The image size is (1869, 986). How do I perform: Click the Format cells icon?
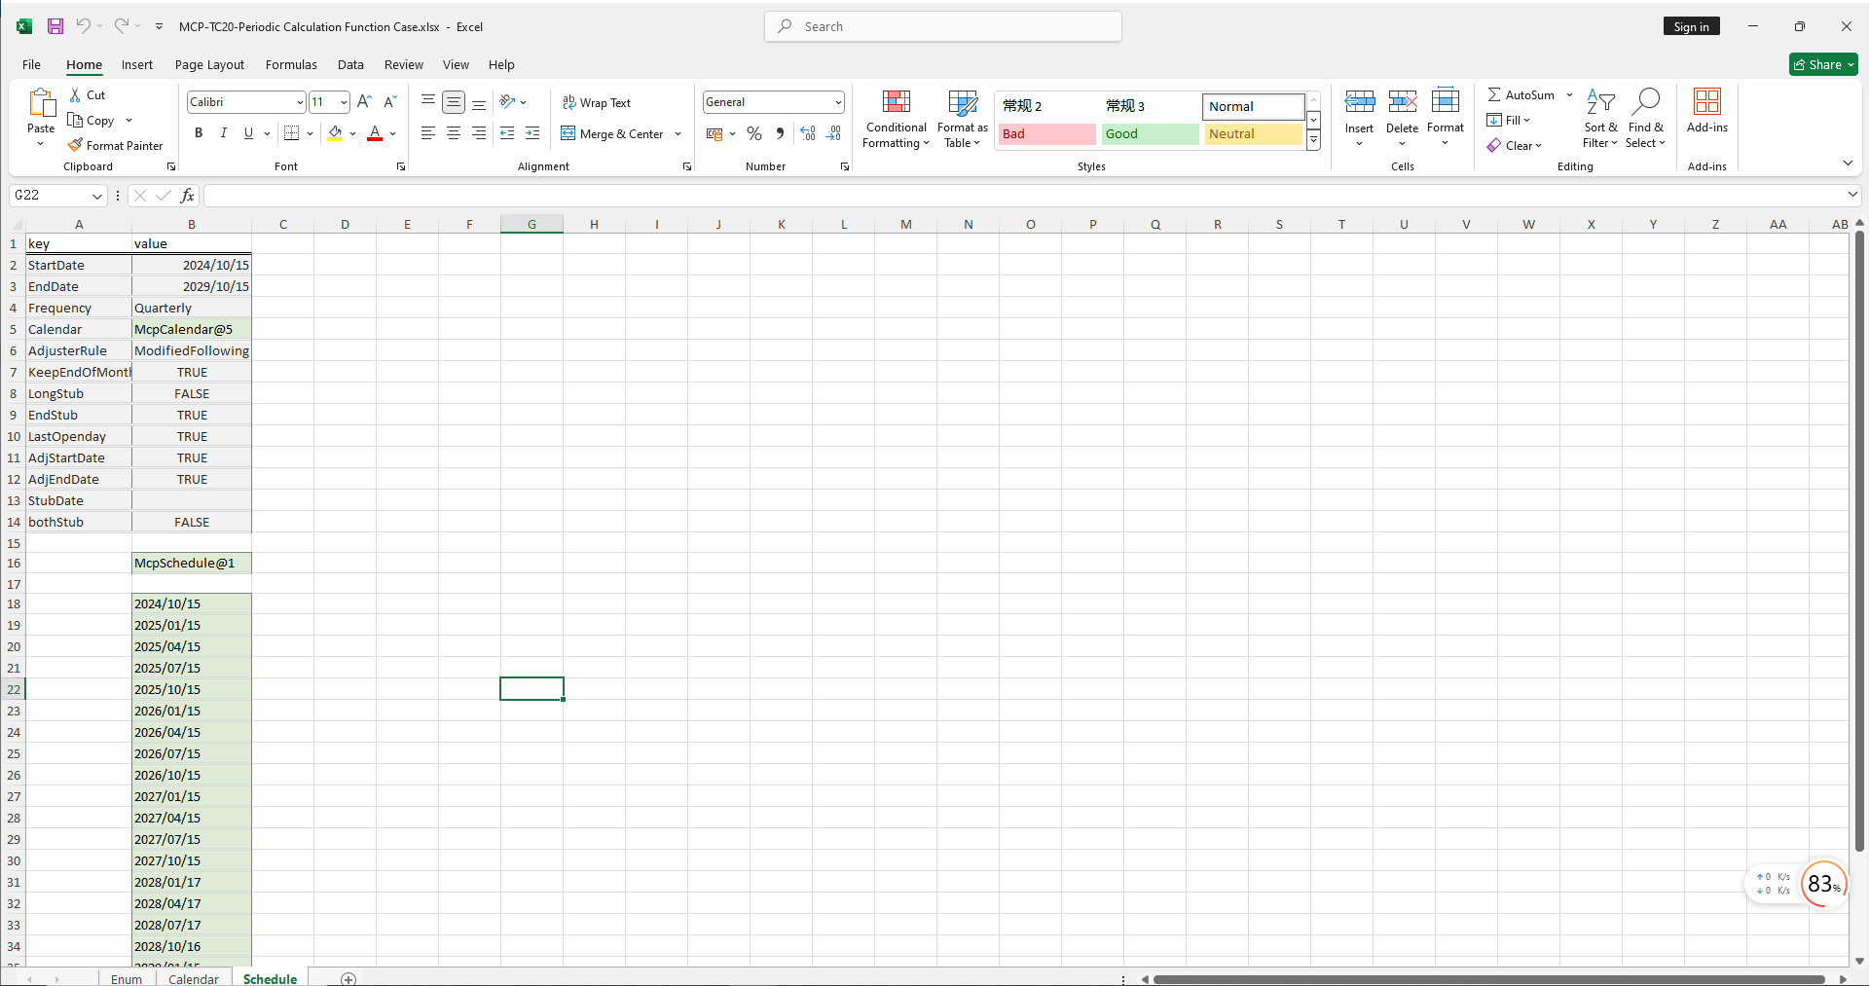1446,101
